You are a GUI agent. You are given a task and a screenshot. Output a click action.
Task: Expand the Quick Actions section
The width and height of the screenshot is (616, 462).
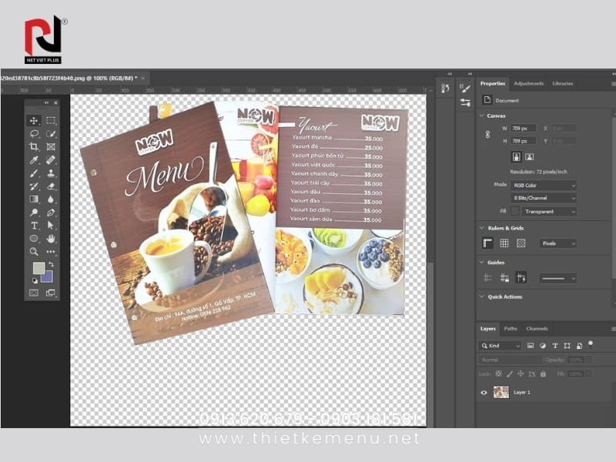[x=484, y=296]
